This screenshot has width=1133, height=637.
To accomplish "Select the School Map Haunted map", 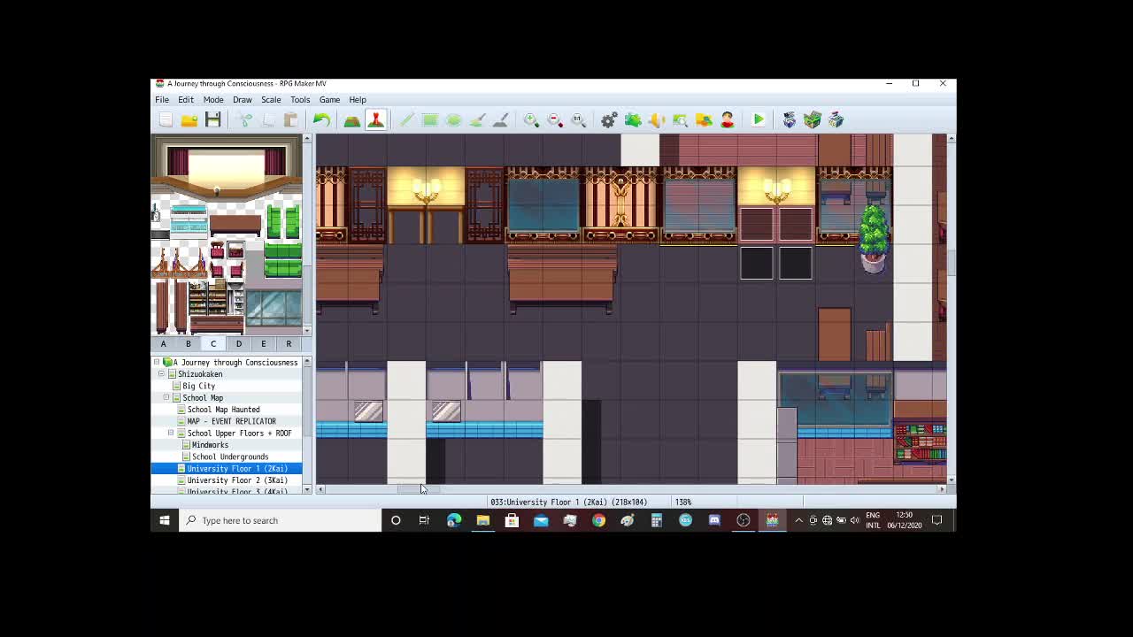I will point(223,410).
